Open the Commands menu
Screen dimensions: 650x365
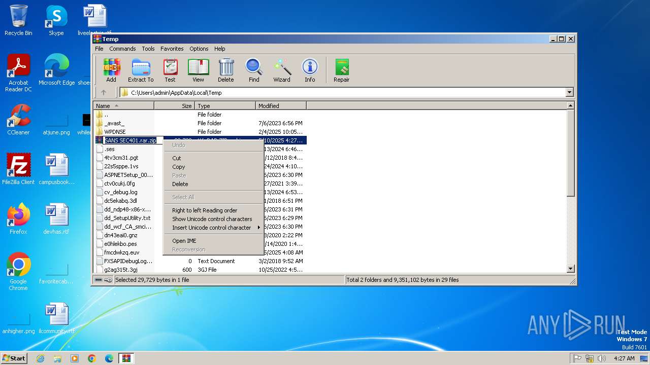click(x=122, y=49)
